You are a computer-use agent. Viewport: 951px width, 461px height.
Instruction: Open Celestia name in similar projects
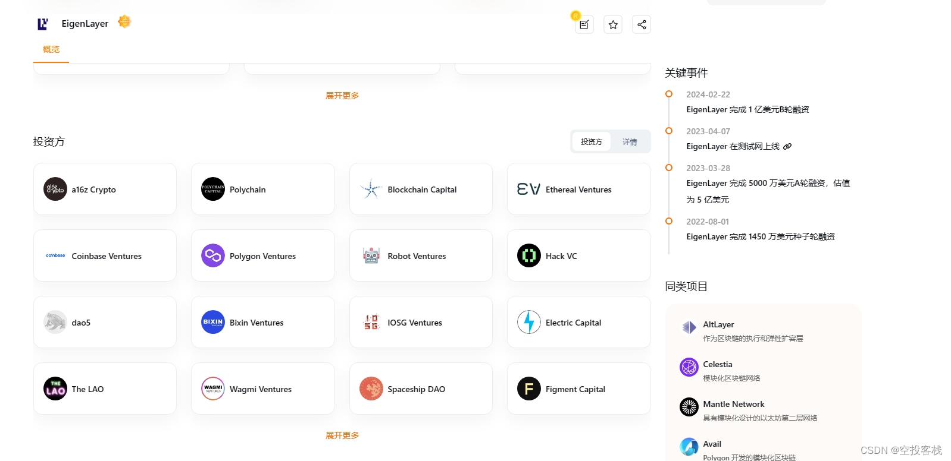coord(718,364)
